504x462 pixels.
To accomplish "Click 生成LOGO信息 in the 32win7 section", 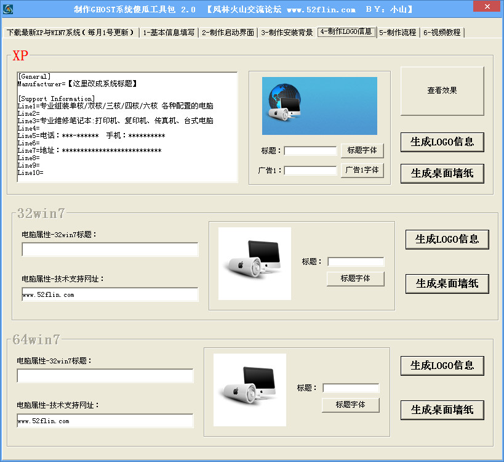I will 447,240.
